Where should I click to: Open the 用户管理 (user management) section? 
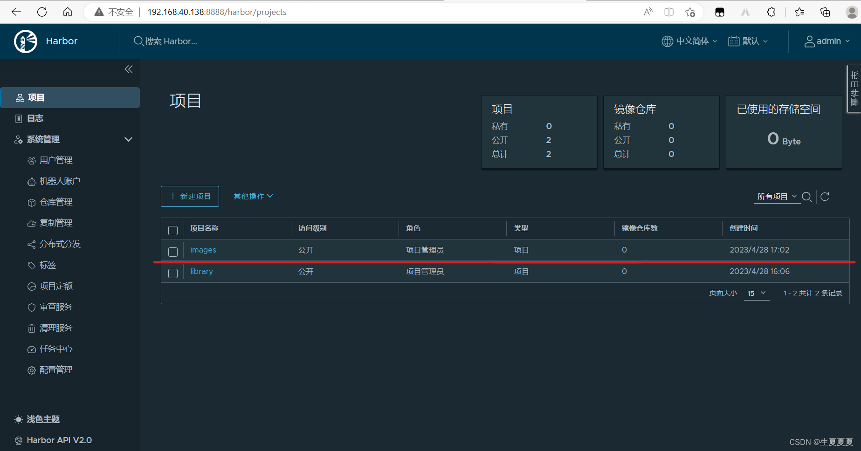[55, 160]
